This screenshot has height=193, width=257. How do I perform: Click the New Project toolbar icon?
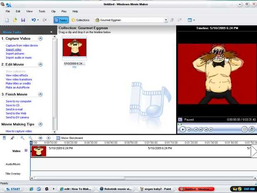pos(7,20)
